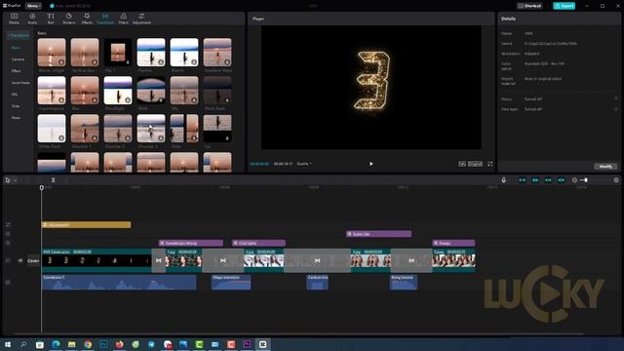Open the Shortcut panel
The image size is (624, 351).
[x=529, y=6]
